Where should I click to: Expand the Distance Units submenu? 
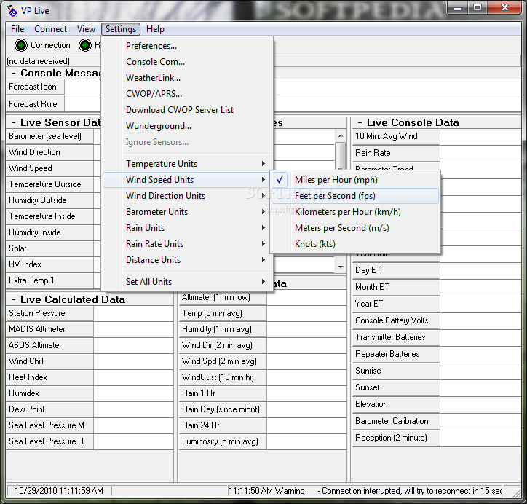(x=188, y=260)
